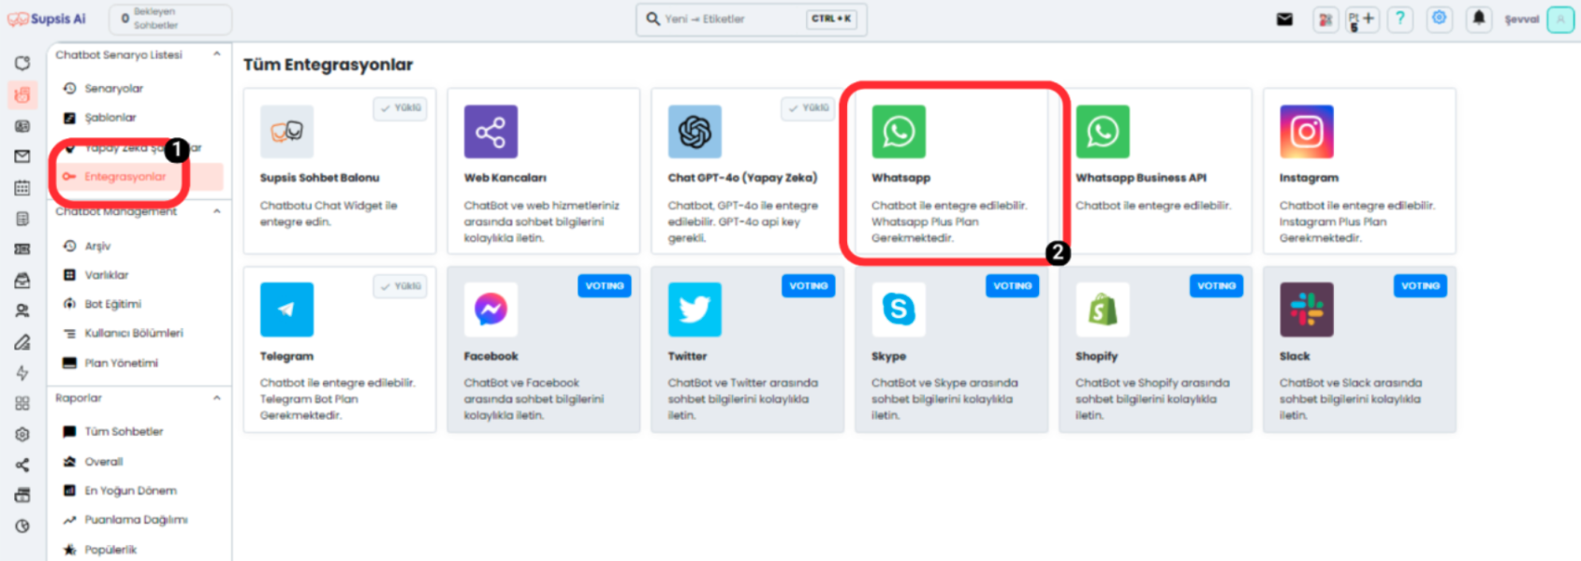This screenshot has width=1581, height=561.
Task: Click the Slack logo icon
Action: tap(1307, 309)
